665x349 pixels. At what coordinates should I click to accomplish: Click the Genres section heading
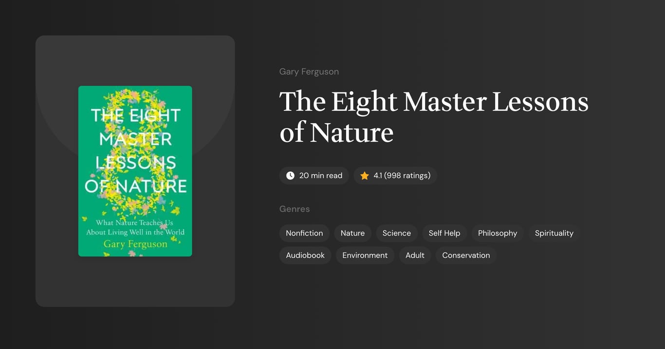click(295, 209)
